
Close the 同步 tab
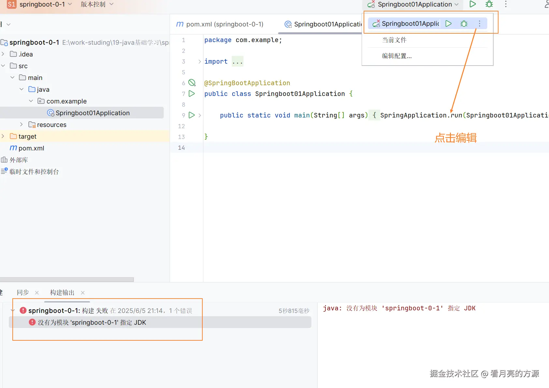coord(37,293)
